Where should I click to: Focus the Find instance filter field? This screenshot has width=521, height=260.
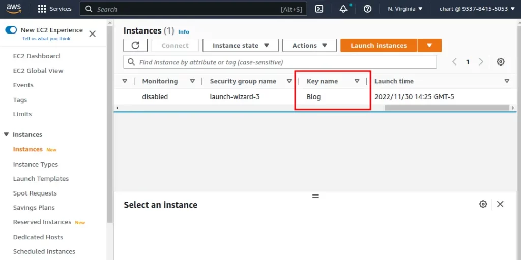click(280, 62)
